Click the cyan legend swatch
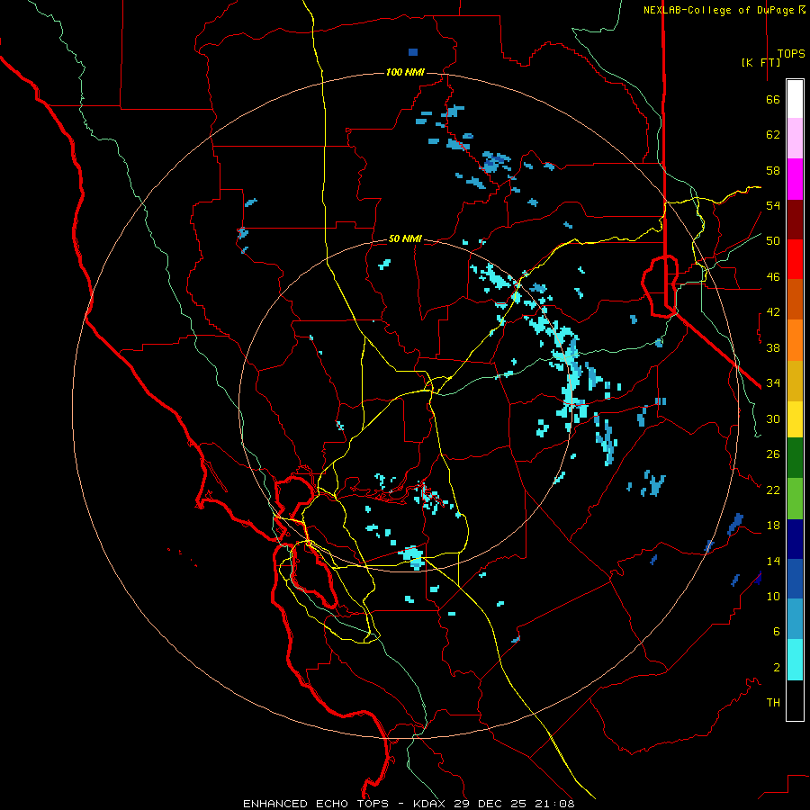810x810 pixels. point(795,660)
